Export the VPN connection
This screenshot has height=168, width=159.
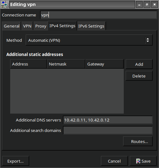pos(16,161)
